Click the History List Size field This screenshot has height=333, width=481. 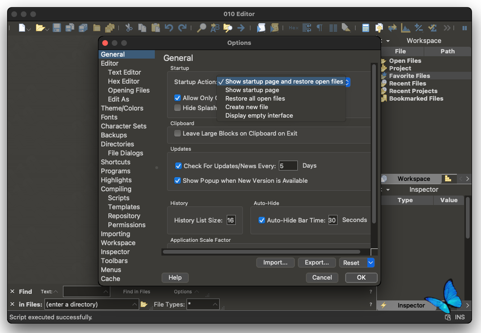[x=231, y=220]
